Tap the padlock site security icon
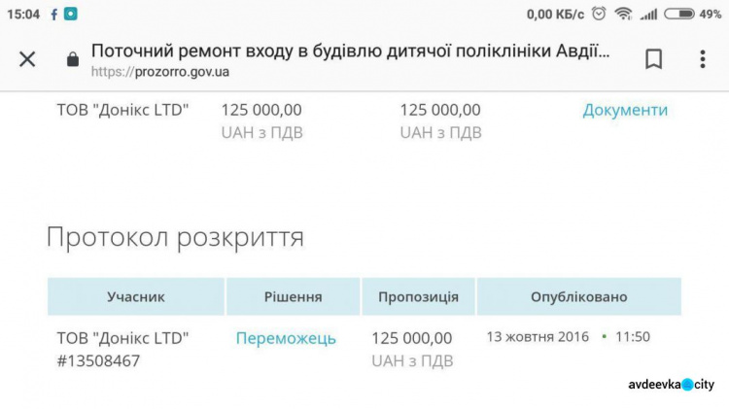729x409 pixels. pyautogui.click(x=72, y=59)
